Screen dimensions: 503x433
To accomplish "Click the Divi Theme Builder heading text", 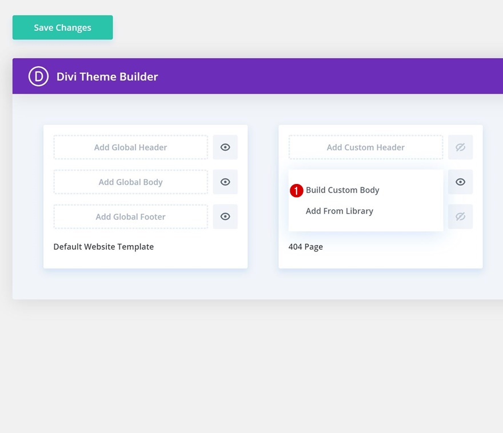I will [x=107, y=77].
